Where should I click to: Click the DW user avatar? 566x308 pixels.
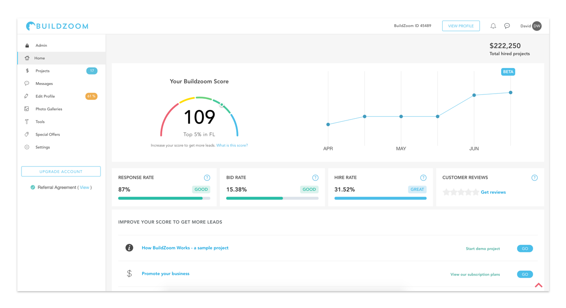click(537, 26)
